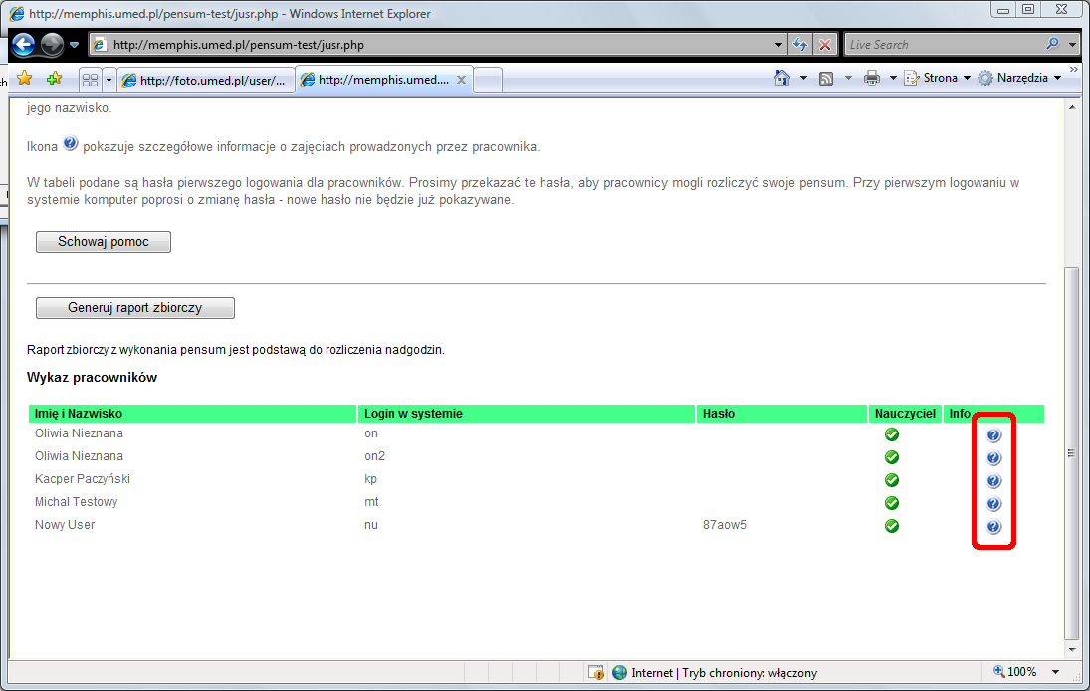This screenshot has width=1090, height=691.
Task: Switch to the foto.umed.pl tab
Action: [x=205, y=80]
